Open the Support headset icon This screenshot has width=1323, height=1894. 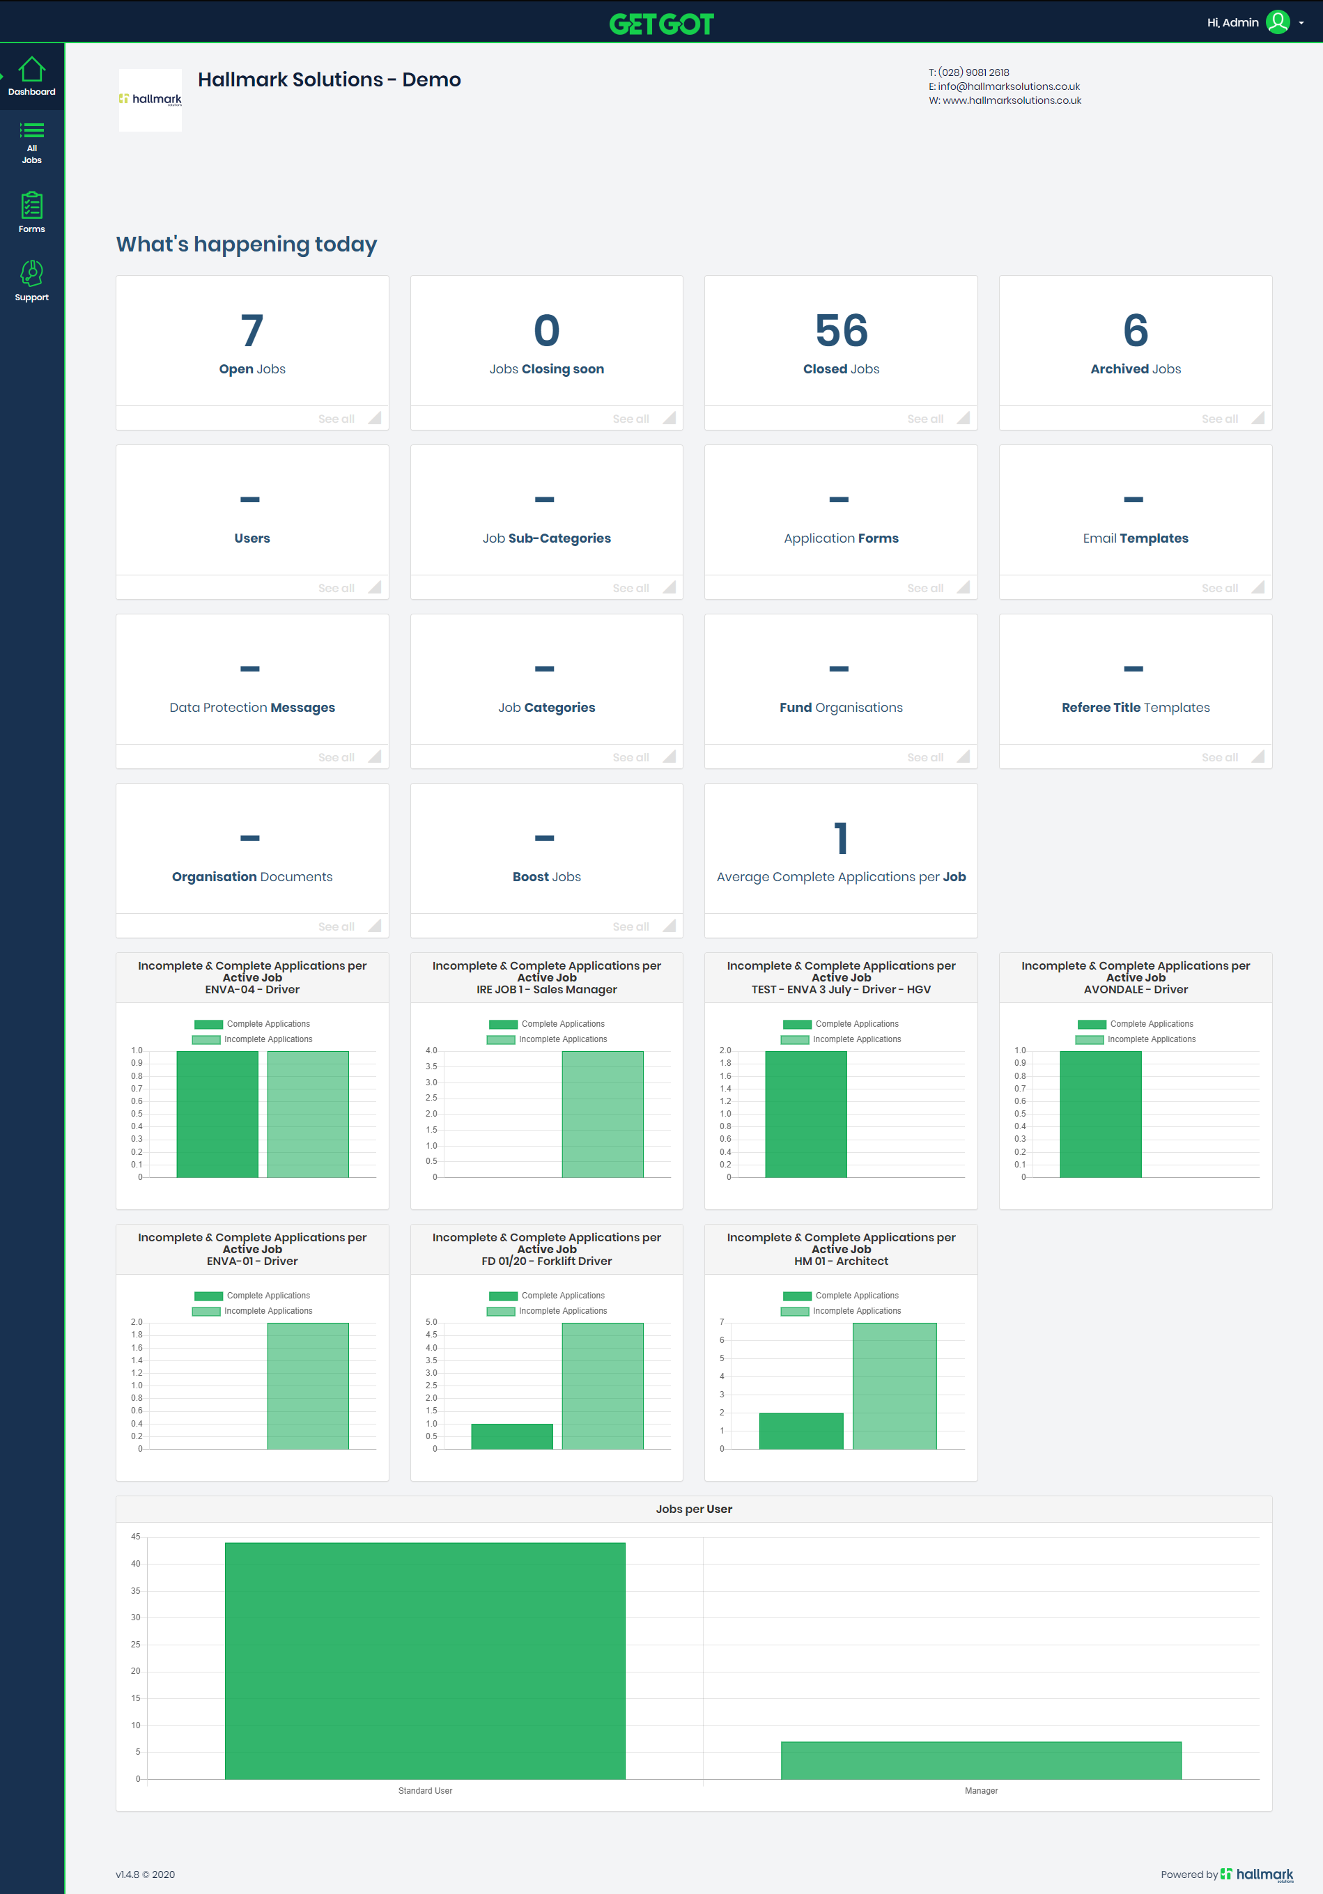point(31,274)
